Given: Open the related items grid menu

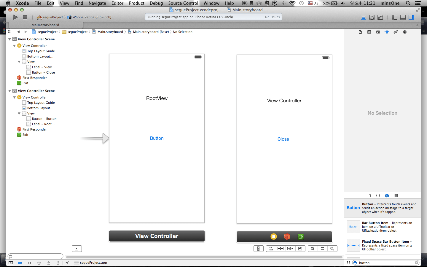Looking at the screenshot, I should [10, 32].
